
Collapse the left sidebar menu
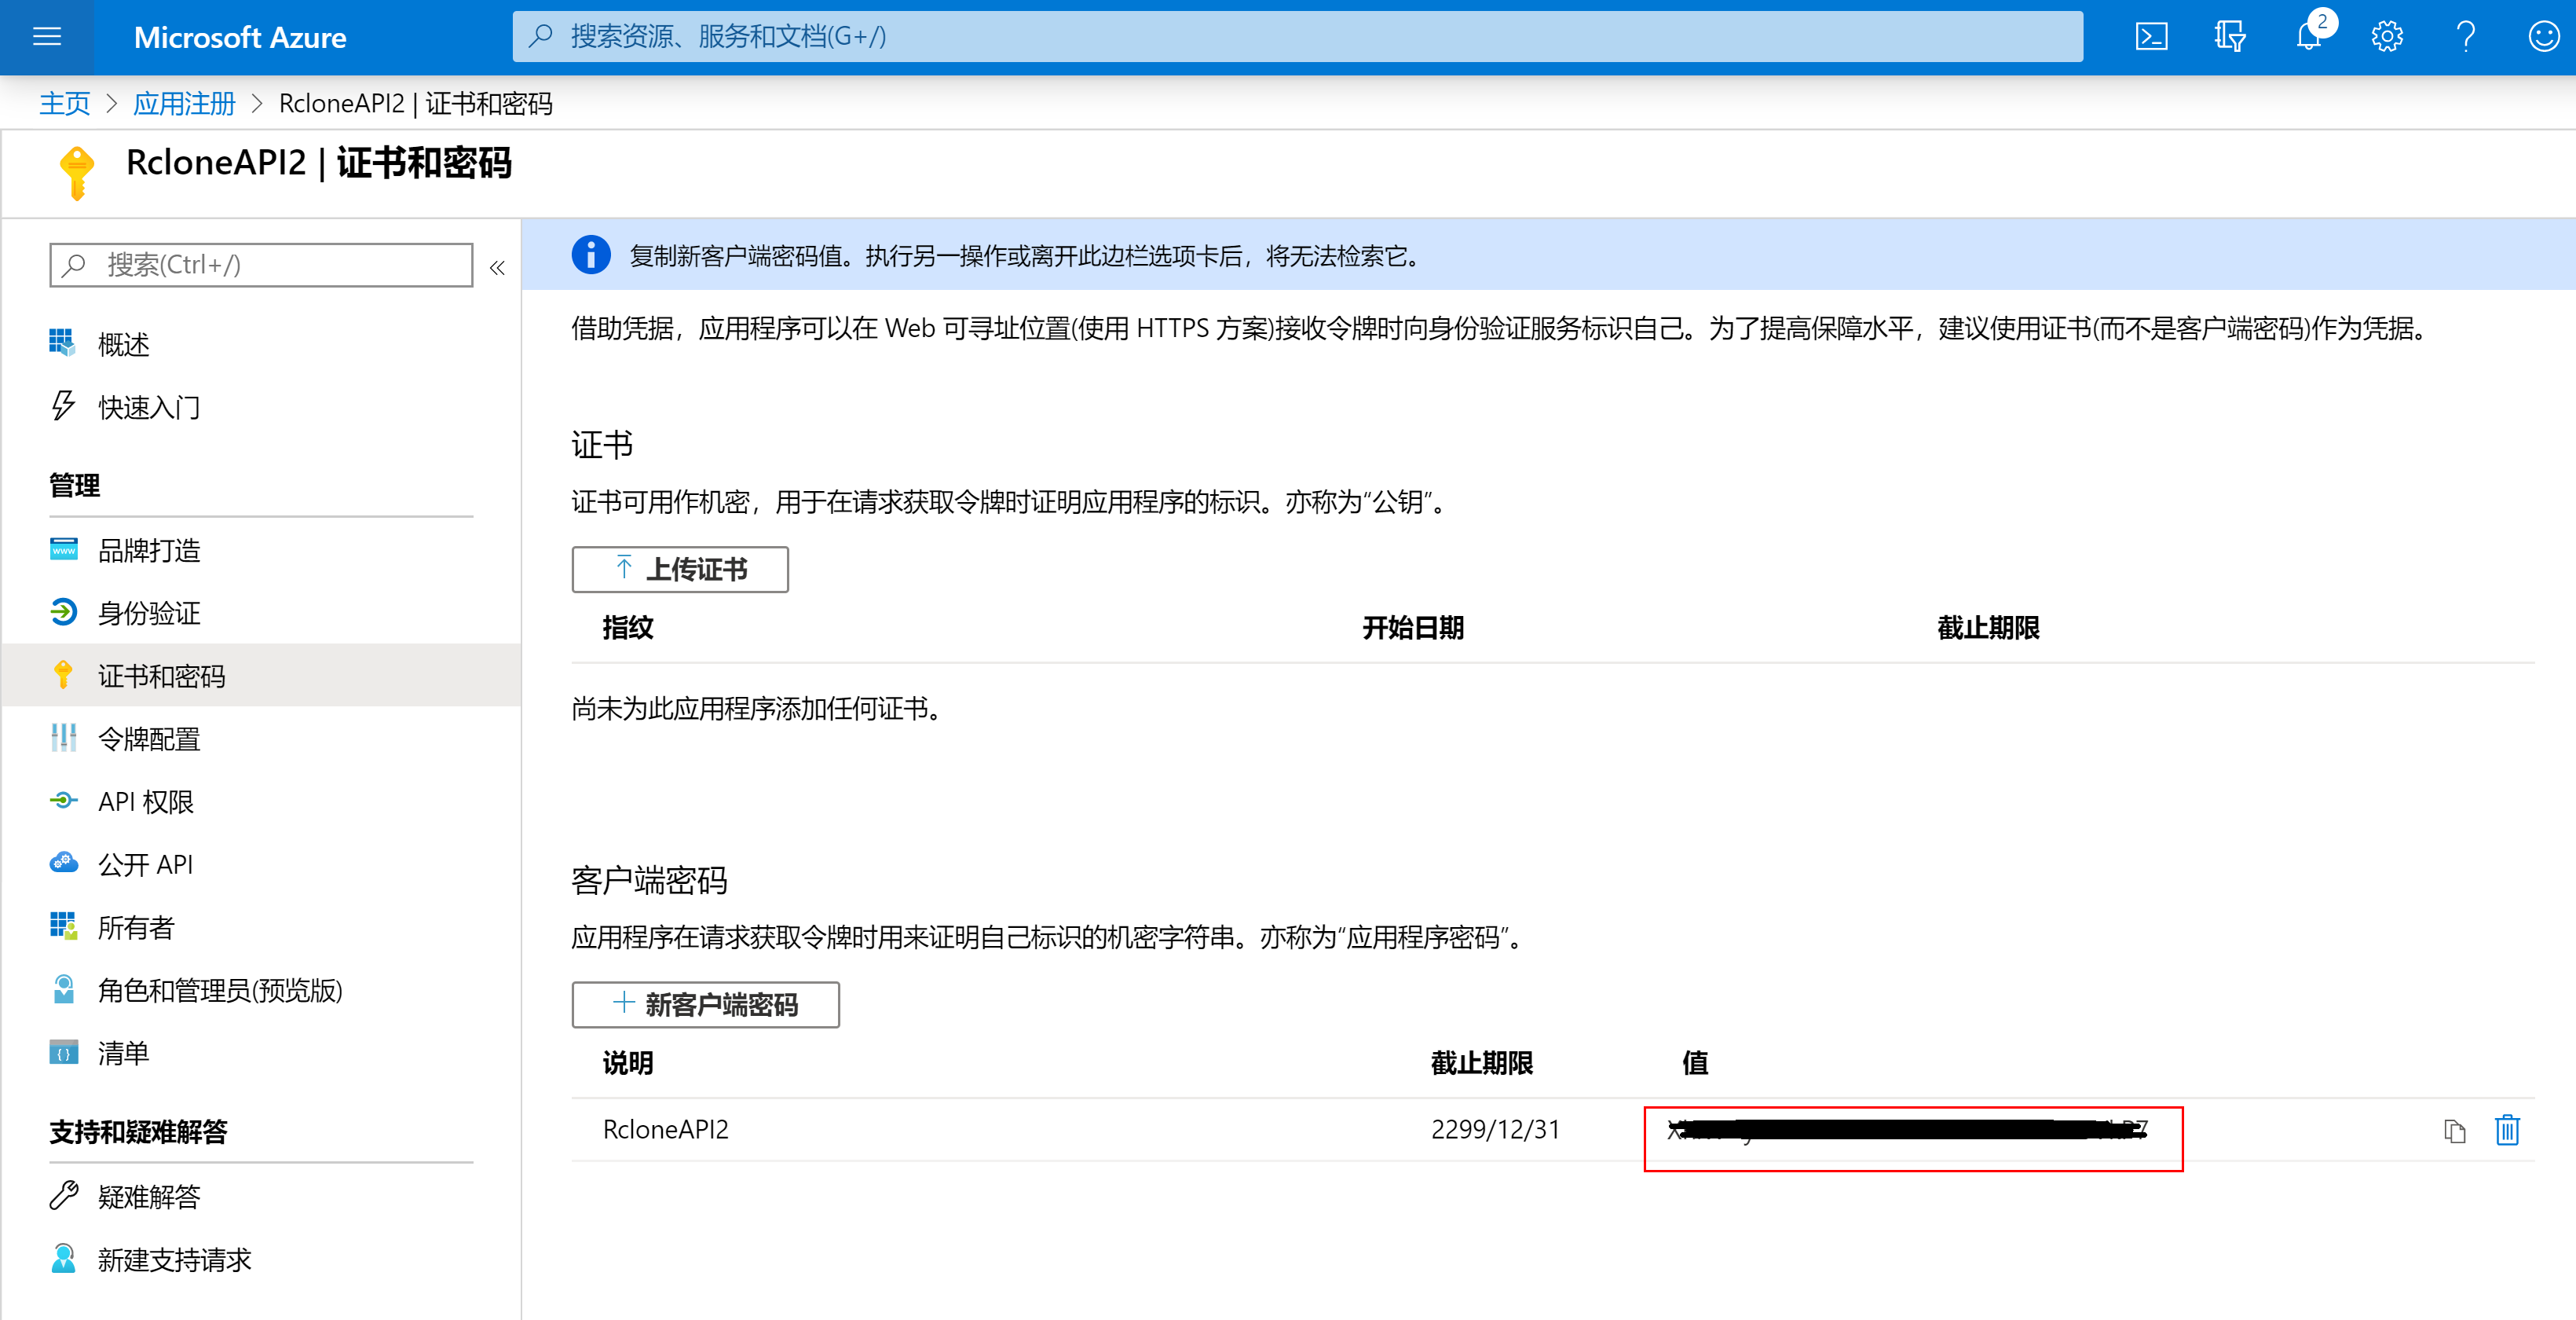click(497, 267)
